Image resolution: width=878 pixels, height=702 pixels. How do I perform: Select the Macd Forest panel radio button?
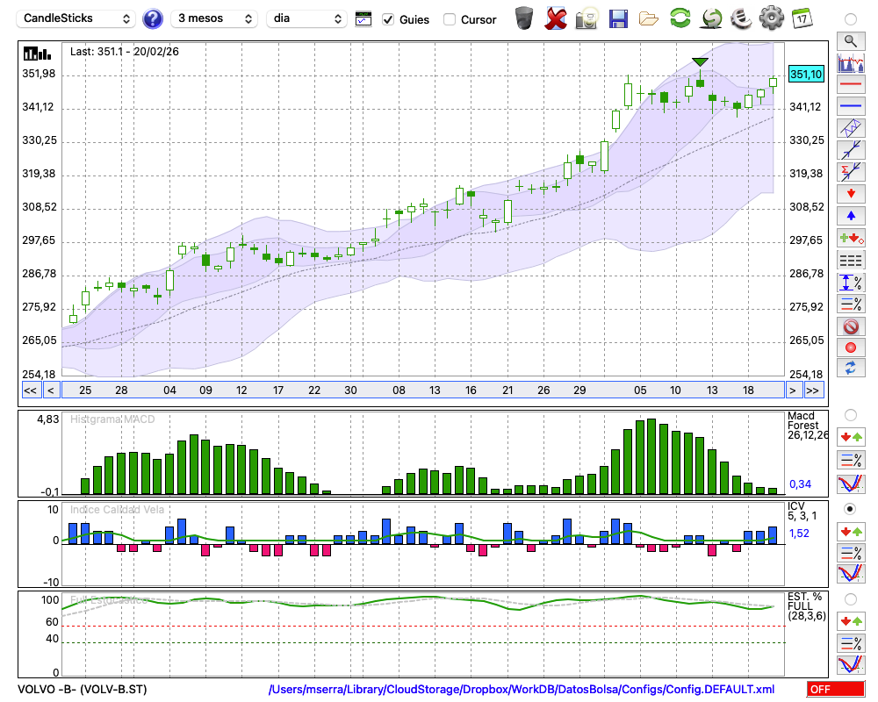tap(850, 415)
